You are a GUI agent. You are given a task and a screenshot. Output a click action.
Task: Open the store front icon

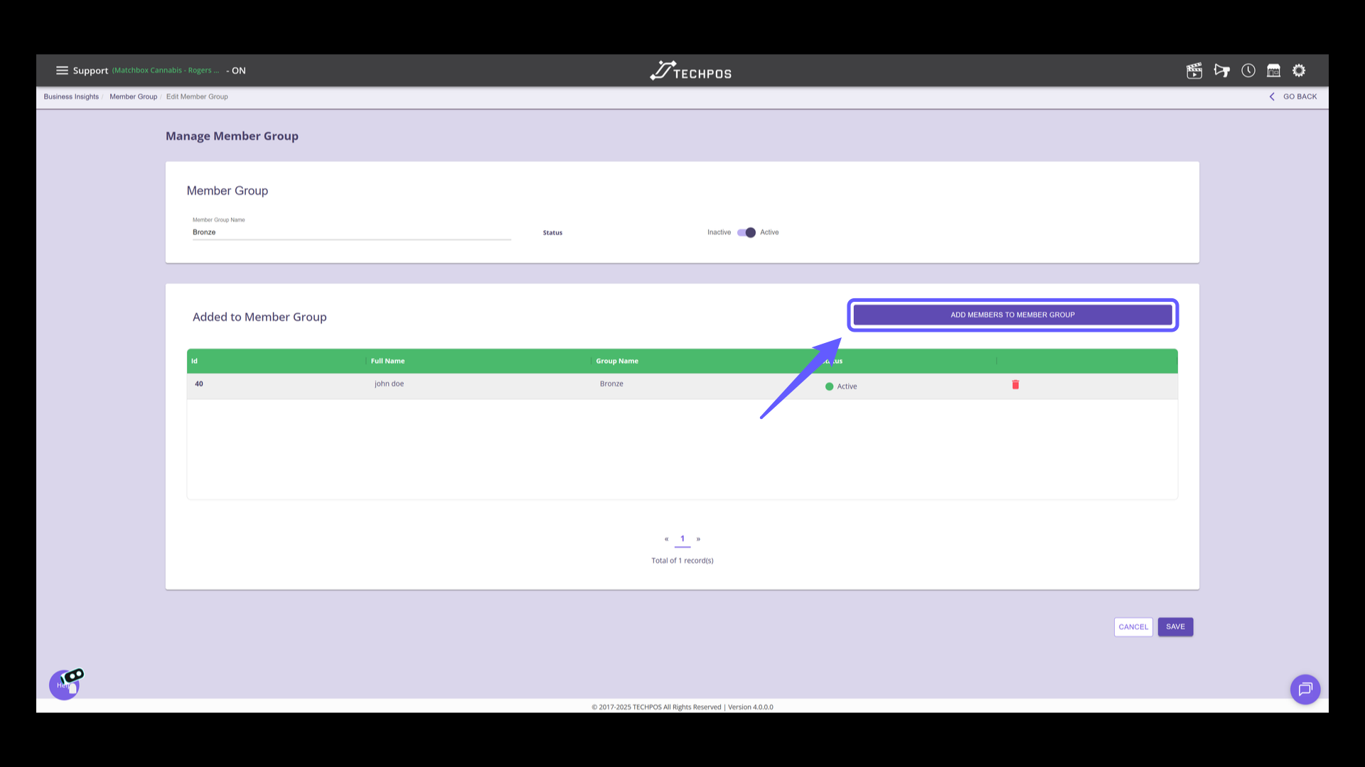1273,70
